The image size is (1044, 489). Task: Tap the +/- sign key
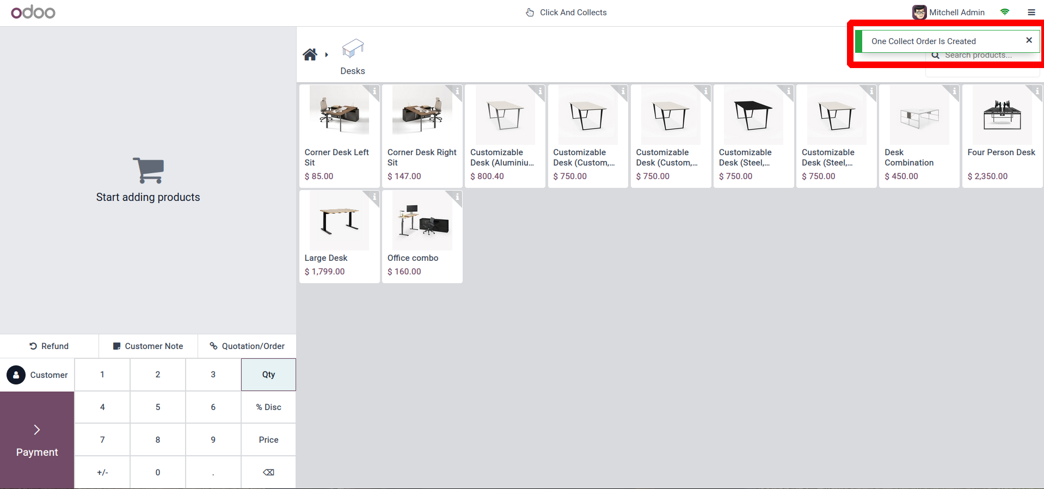pos(102,473)
